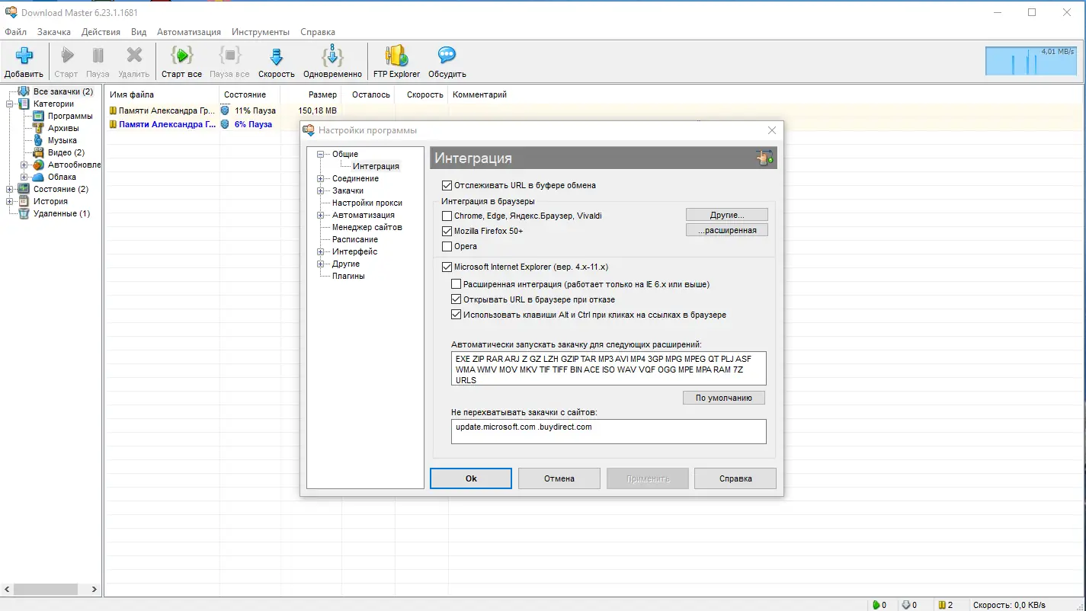This screenshot has width=1086, height=611.
Task: Click the speed graph showing 4,01 MB/s
Action: (1031, 61)
